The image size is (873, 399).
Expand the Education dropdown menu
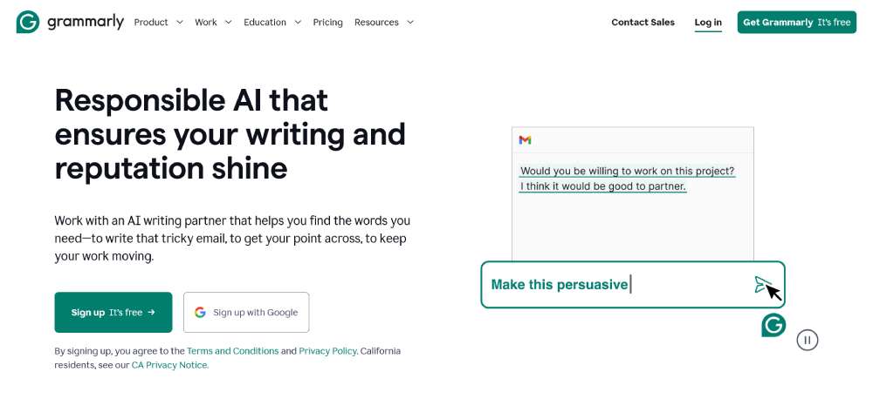[272, 22]
